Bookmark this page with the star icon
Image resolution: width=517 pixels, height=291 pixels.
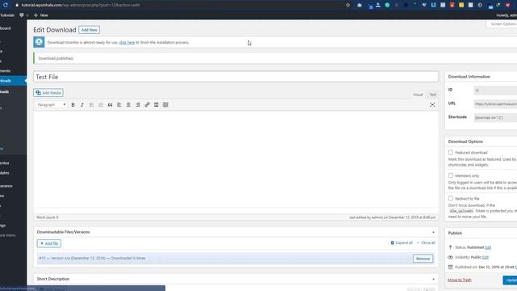pyautogui.click(x=347, y=5)
